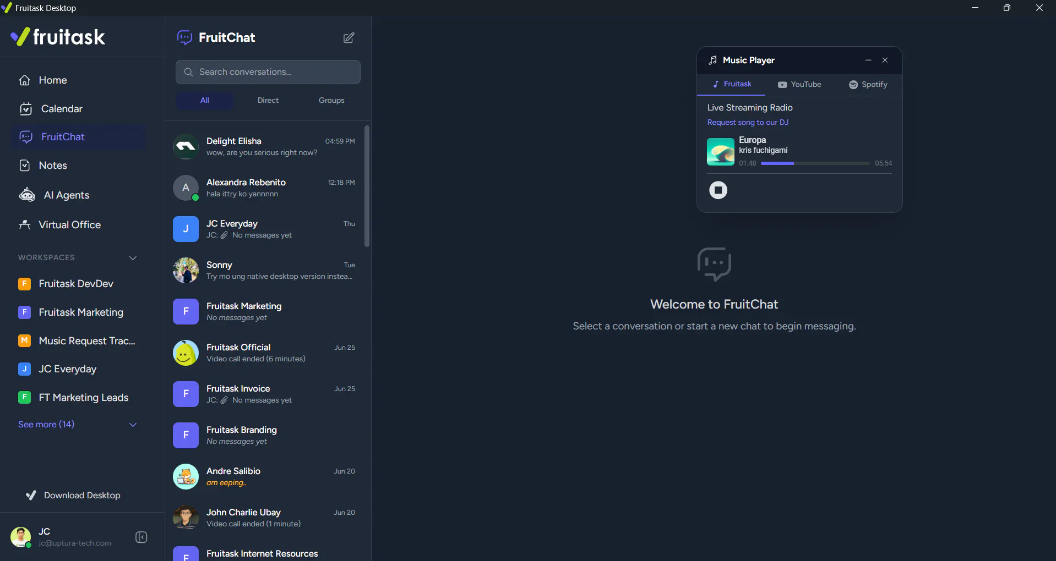
Task: Stop the music playback
Action: pos(718,190)
